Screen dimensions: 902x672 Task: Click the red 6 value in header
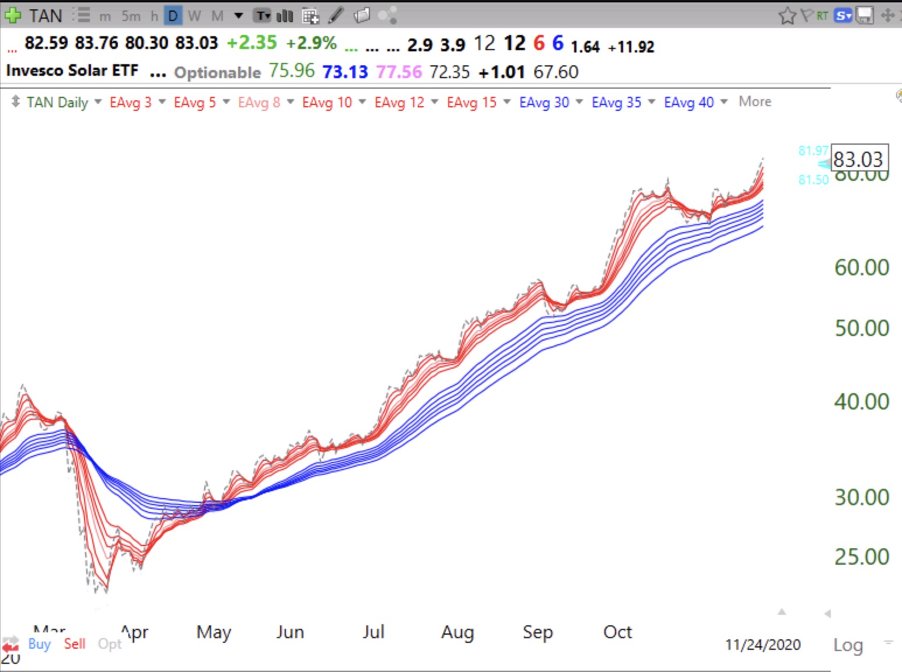(539, 43)
